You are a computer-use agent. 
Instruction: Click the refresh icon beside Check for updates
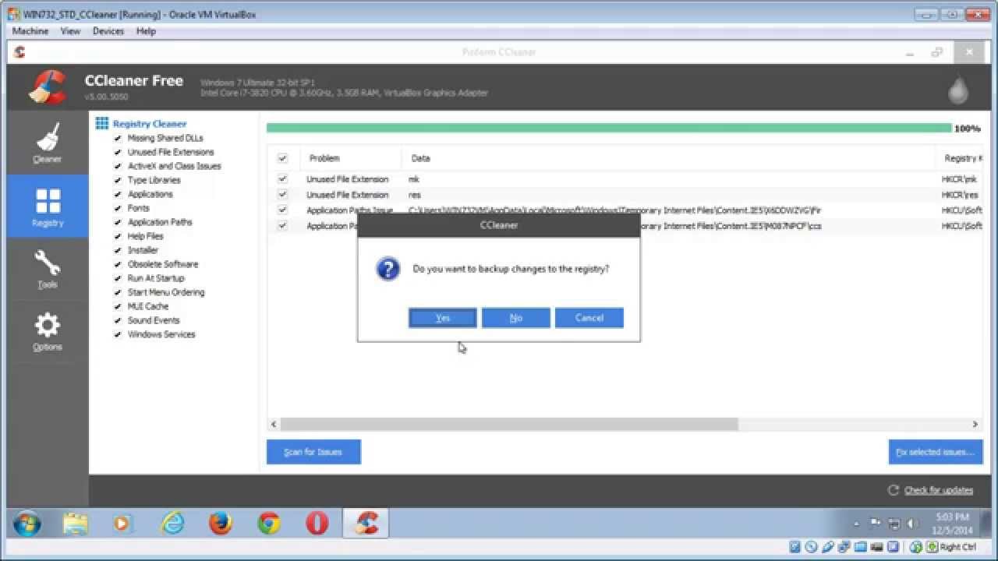(894, 490)
